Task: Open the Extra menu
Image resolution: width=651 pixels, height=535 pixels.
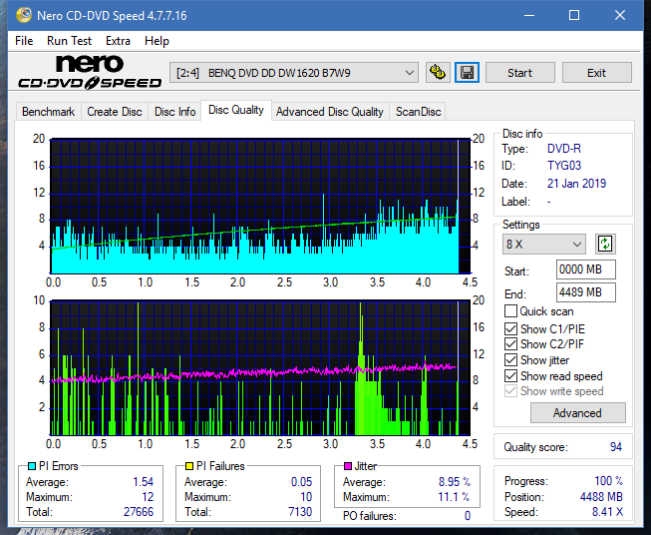Action: coord(118,41)
